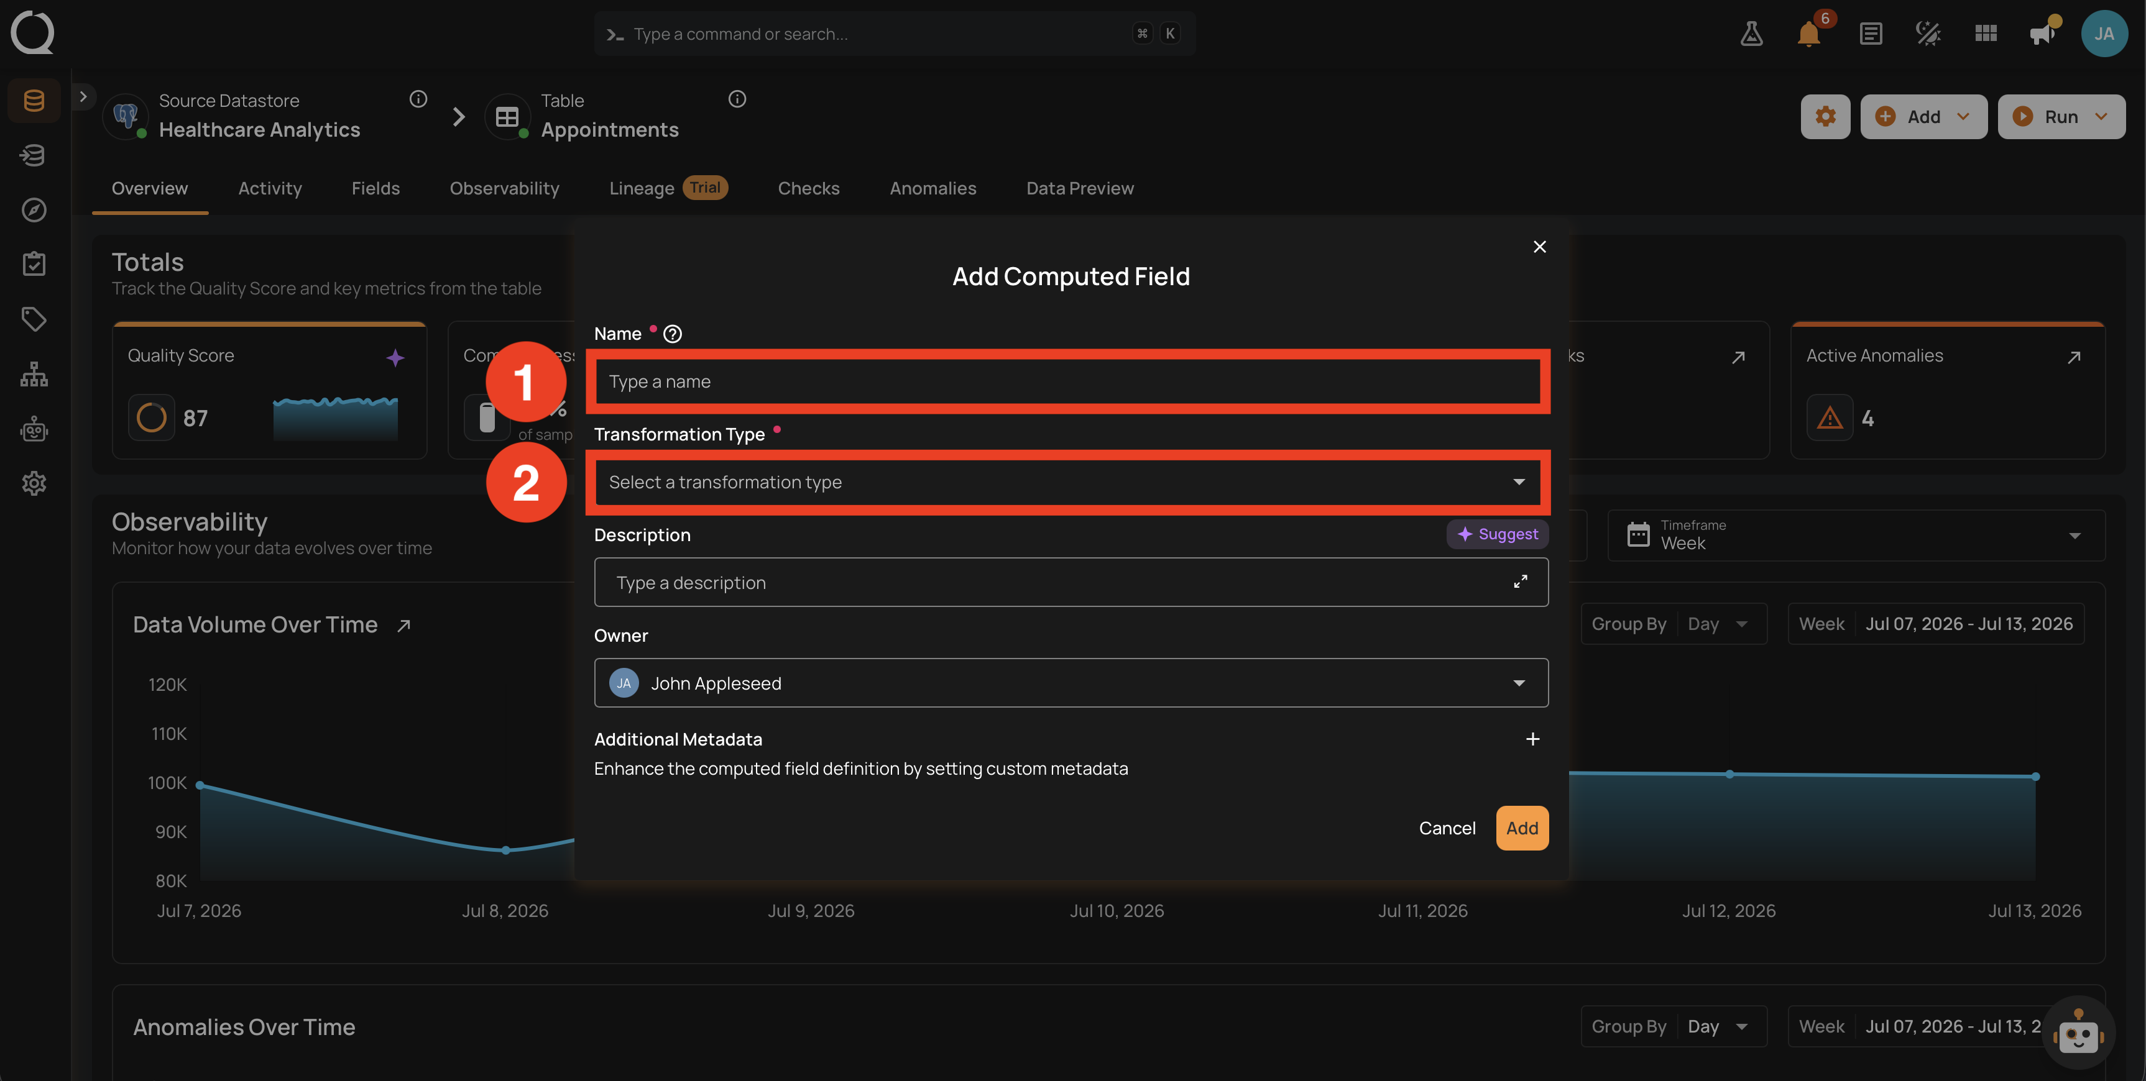Expand Additional Metadata with plus icon
The height and width of the screenshot is (1081, 2146).
point(1532,739)
